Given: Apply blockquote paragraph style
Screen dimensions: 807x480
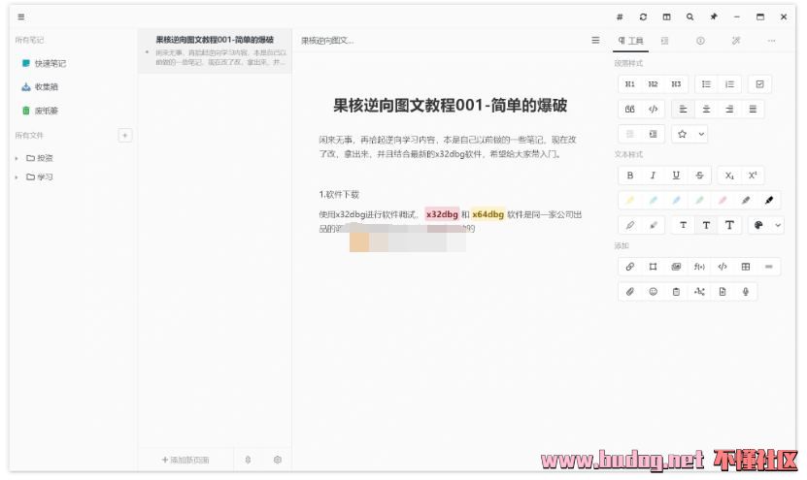Looking at the screenshot, I should pyautogui.click(x=630, y=109).
